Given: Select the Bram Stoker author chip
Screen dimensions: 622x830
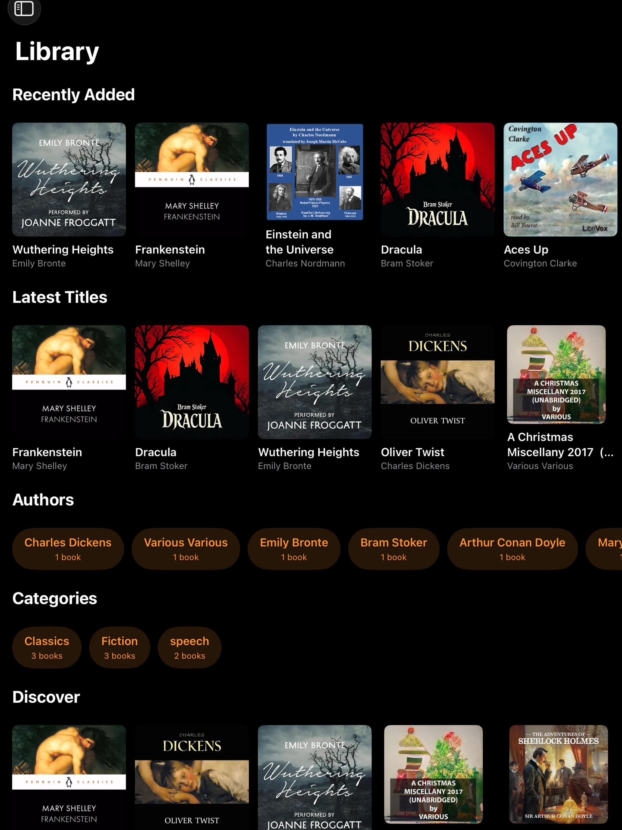Looking at the screenshot, I should (x=394, y=549).
